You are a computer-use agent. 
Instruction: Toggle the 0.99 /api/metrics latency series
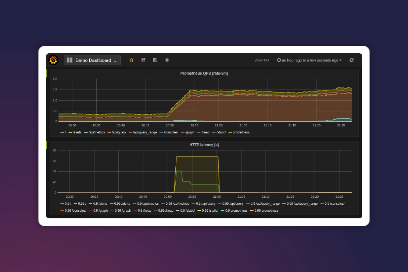pyautogui.click(x=175, y=204)
